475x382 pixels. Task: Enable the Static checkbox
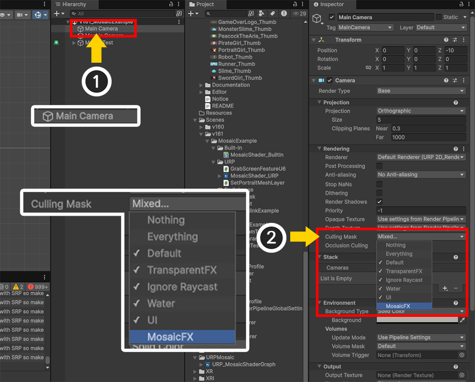coord(438,17)
